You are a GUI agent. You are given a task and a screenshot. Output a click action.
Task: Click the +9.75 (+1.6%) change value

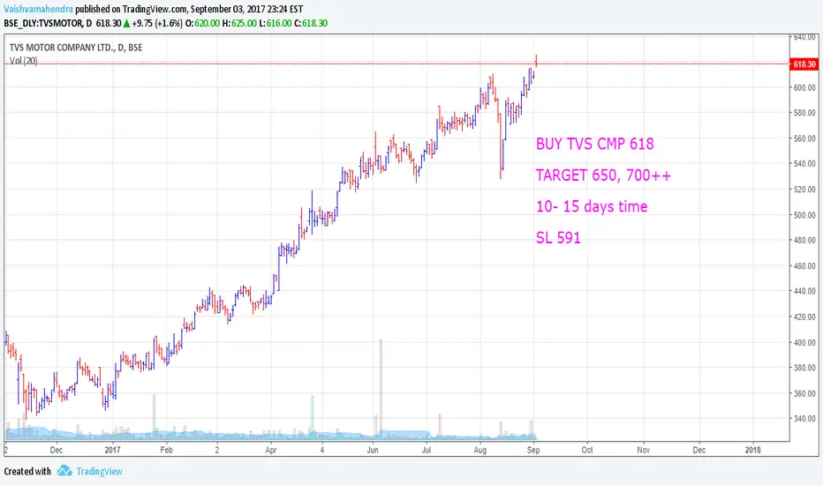coord(157,23)
